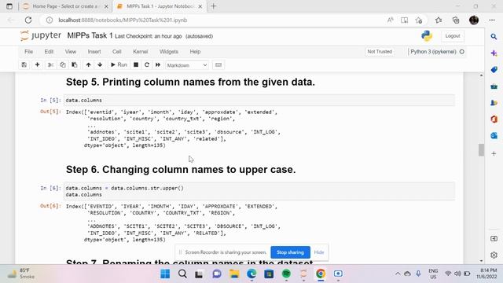Click the In [5] data.columns code cell
The height and width of the screenshot is (283, 503).
[259, 101]
